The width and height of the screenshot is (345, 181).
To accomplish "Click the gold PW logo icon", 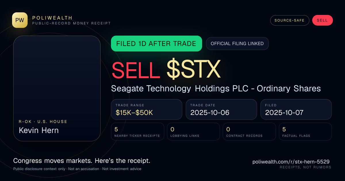I will 20,20.
